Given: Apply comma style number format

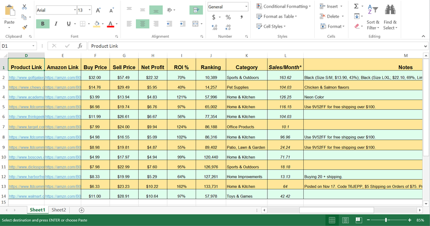Looking at the screenshot, I should click(242, 17).
